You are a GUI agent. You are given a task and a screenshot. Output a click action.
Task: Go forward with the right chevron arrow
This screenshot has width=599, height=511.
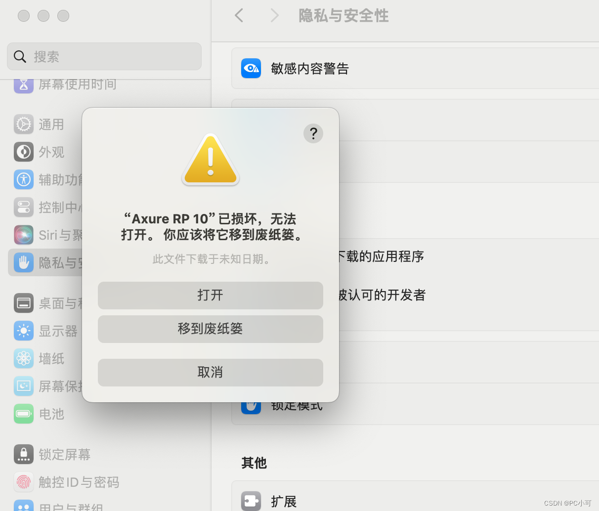[x=275, y=16]
